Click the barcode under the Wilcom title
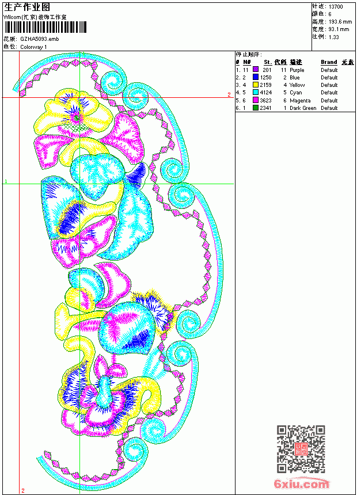 point(45,27)
